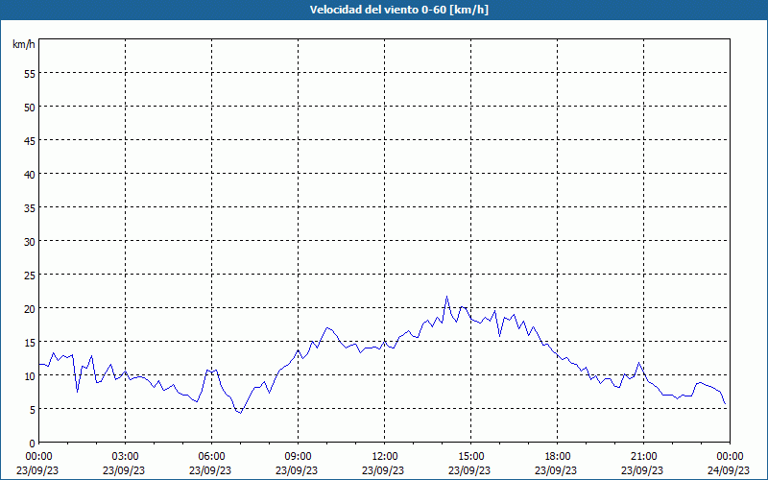Click the 15:00 time label on the x-axis
This screenshot has height=480, width=768.
click(471, 457)
